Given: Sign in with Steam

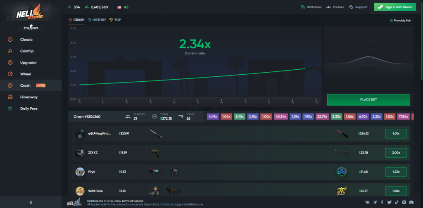Looking at the screenshot, I should [x=395, y=7].
